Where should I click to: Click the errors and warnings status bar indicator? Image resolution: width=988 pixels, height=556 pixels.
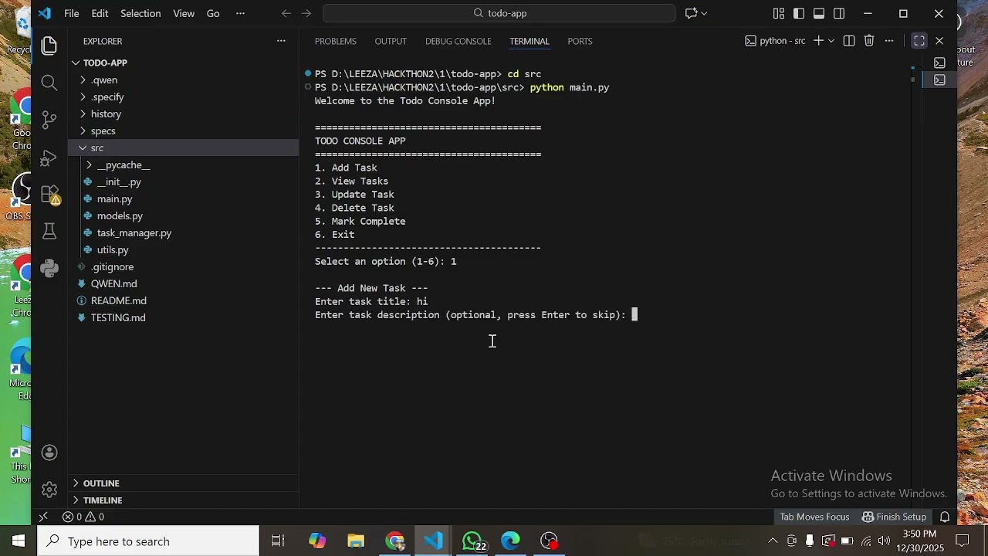point(83,517)
